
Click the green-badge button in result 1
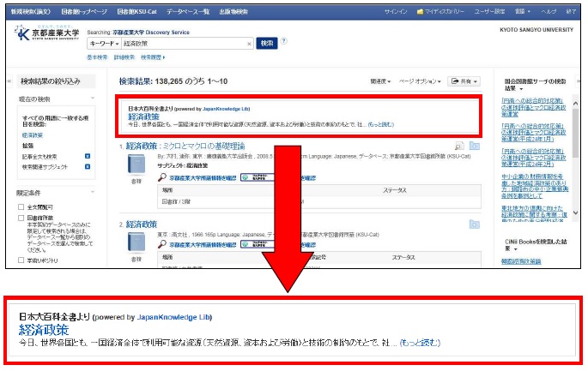tap(258, 177)
